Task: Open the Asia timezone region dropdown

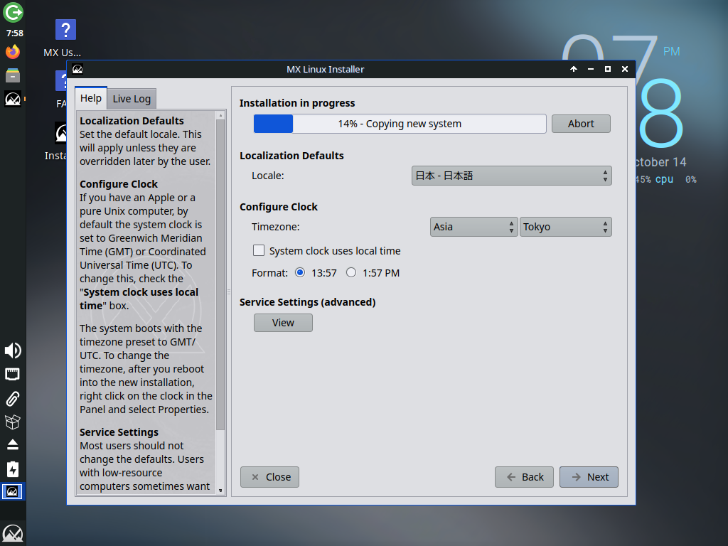Action: pos(473,227)
